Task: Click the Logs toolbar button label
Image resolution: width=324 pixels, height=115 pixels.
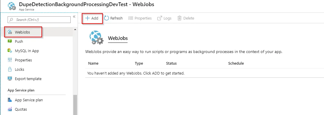Action: [x=167, y=18]
